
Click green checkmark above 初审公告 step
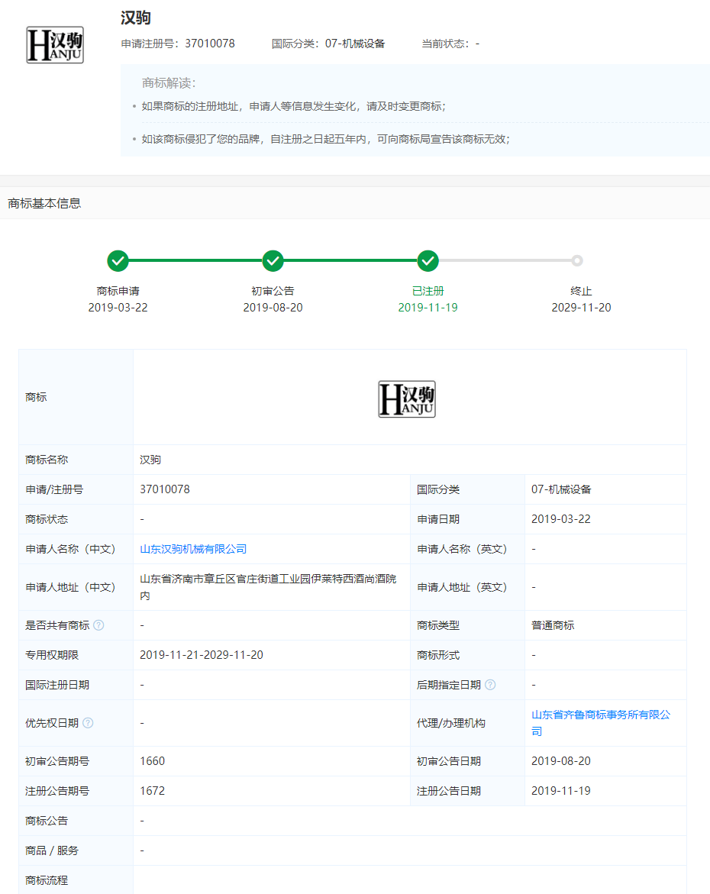pos(273,261)
